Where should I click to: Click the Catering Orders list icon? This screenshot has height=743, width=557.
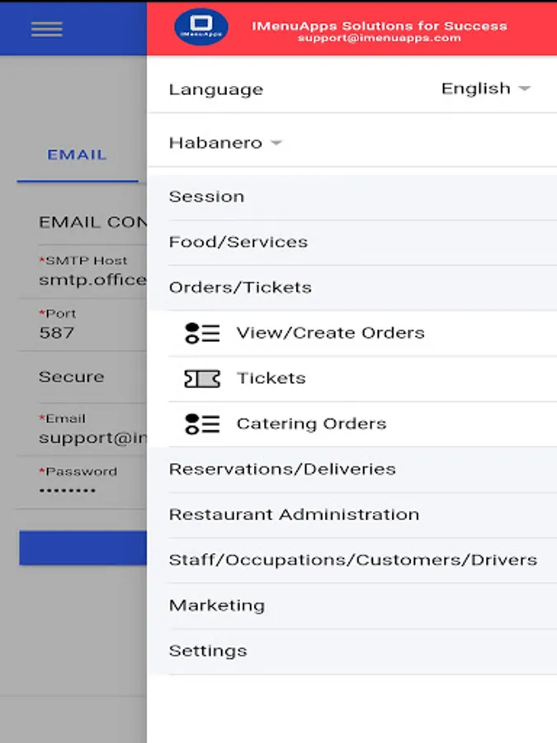point(202,424)
